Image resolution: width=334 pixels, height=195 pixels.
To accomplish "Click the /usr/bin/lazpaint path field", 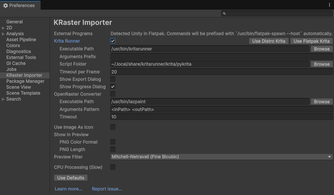I will pos(210,101).
